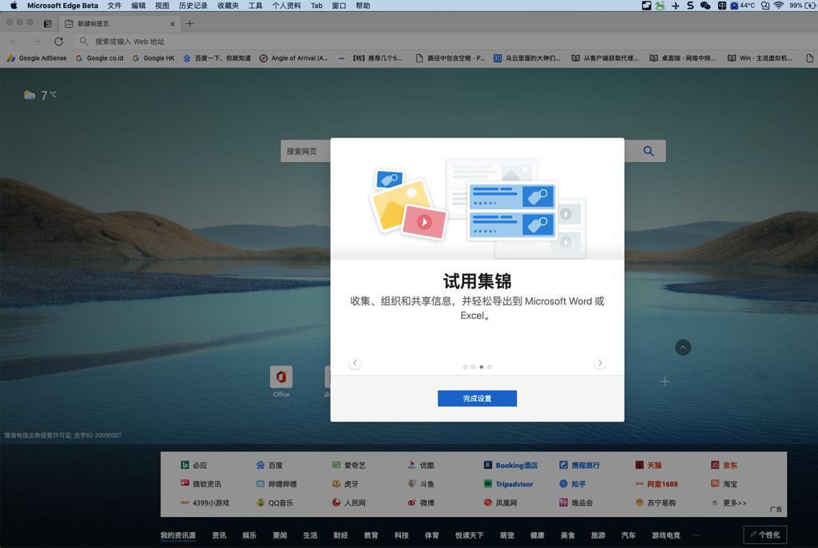Go to previous slide with left chevron
The width and height of the screenshot is (818, 548).
tap(355, 363)
